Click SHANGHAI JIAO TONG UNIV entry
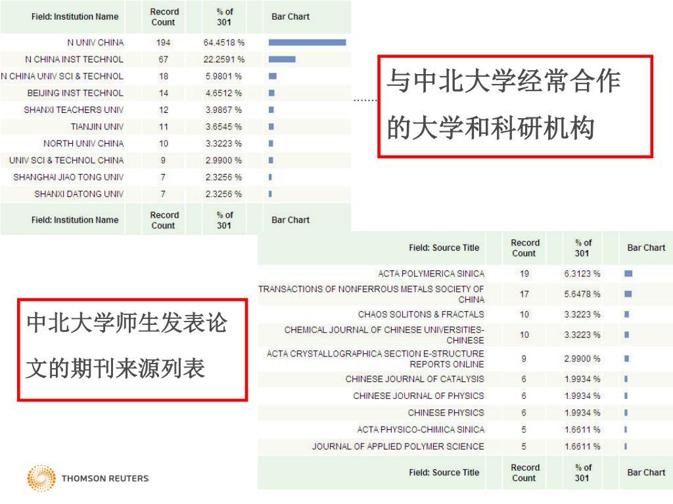The image size is (673, 504). tap(68, 177)
